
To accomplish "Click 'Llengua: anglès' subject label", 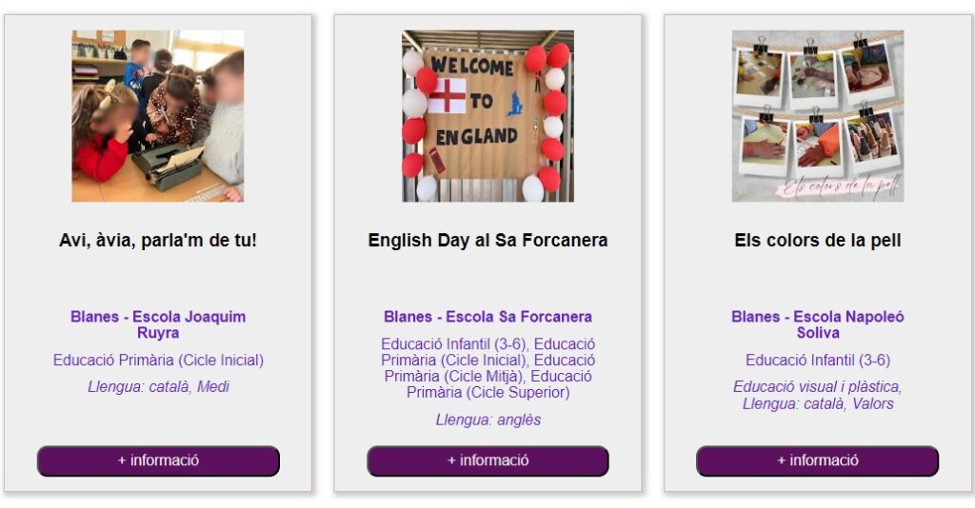I will pyautogui.click(x=487, y=420).
